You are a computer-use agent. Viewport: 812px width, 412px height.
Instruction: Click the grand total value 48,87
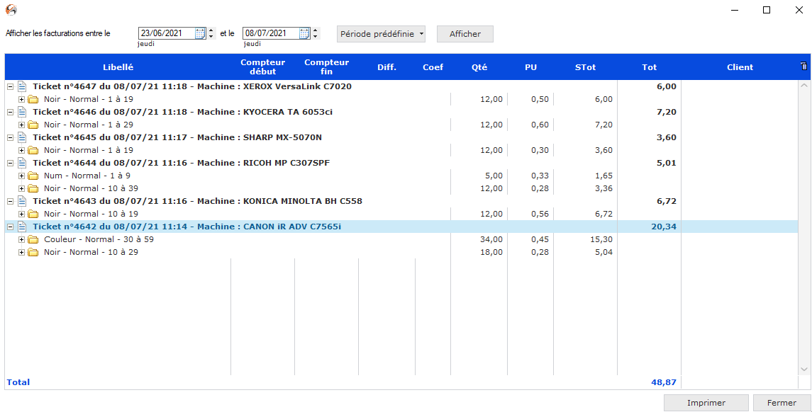[664, 382]
